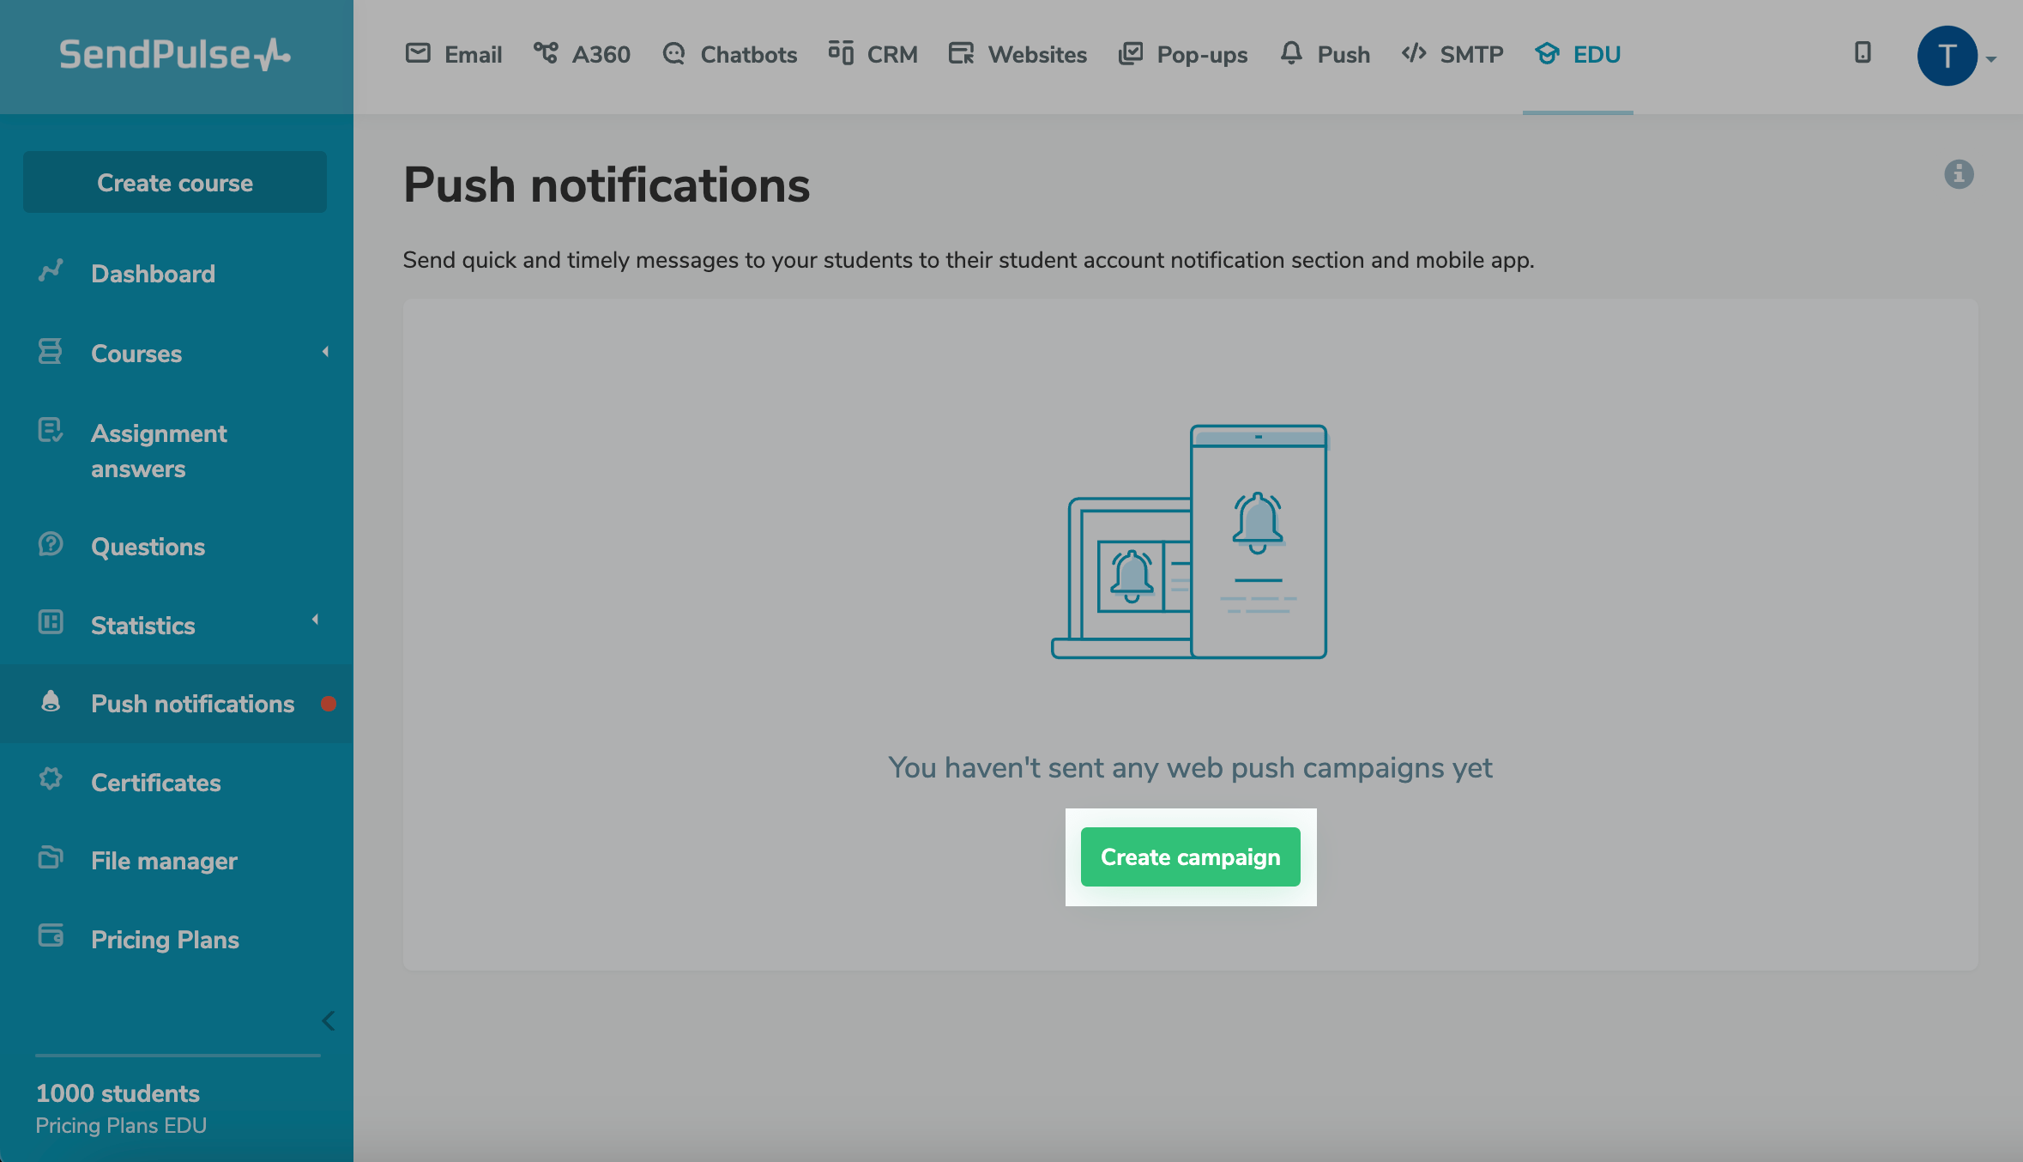Expand the Courses submenu arrow
Viewport: 2023px width, 1162px height.
(x=325, y=352)
